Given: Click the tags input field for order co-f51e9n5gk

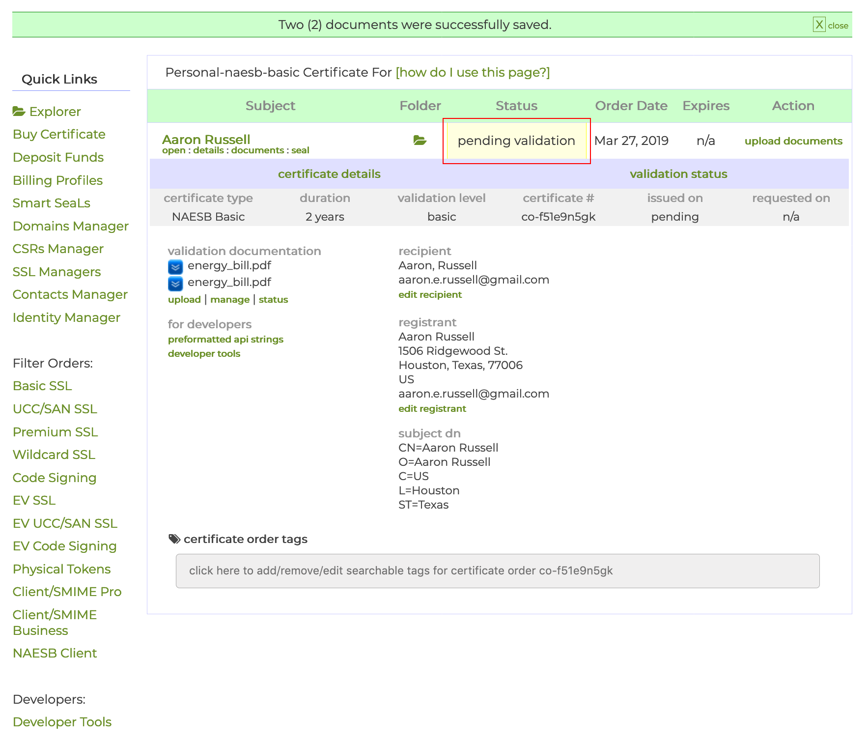Looking at the screenshot, I should (x=497, y=571).
